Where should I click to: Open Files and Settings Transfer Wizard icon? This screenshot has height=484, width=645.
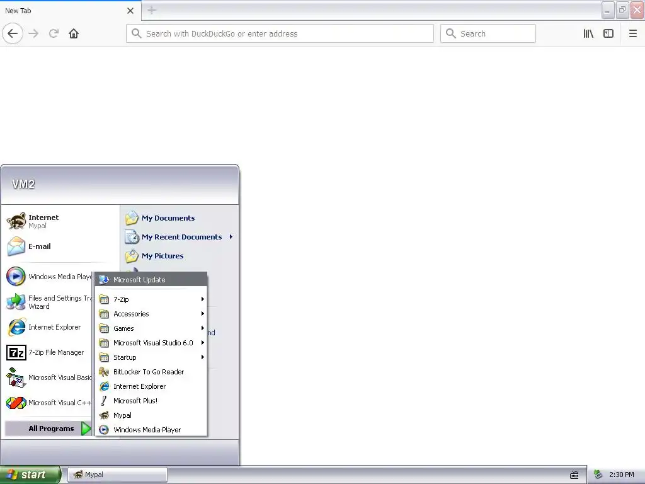pyautogui.click(x=16, y=302)
